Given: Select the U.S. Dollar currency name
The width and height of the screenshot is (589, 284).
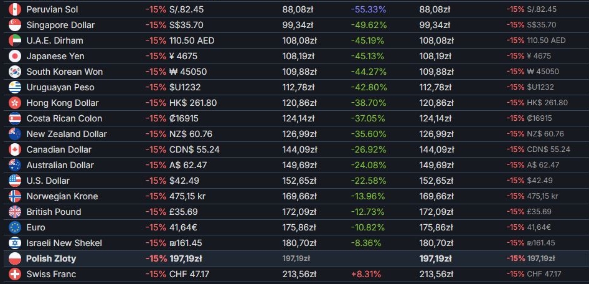Looking at the screenshot, I should click(x=48, y=181).
